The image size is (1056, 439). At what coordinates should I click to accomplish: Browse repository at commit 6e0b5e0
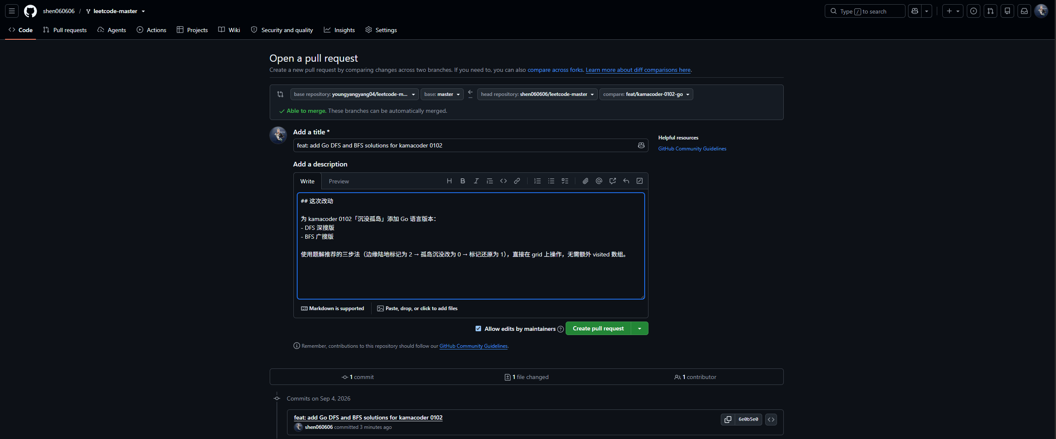771,419
